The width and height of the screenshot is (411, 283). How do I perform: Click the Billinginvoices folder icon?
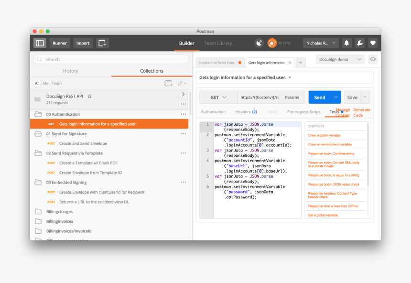(38, 221)
